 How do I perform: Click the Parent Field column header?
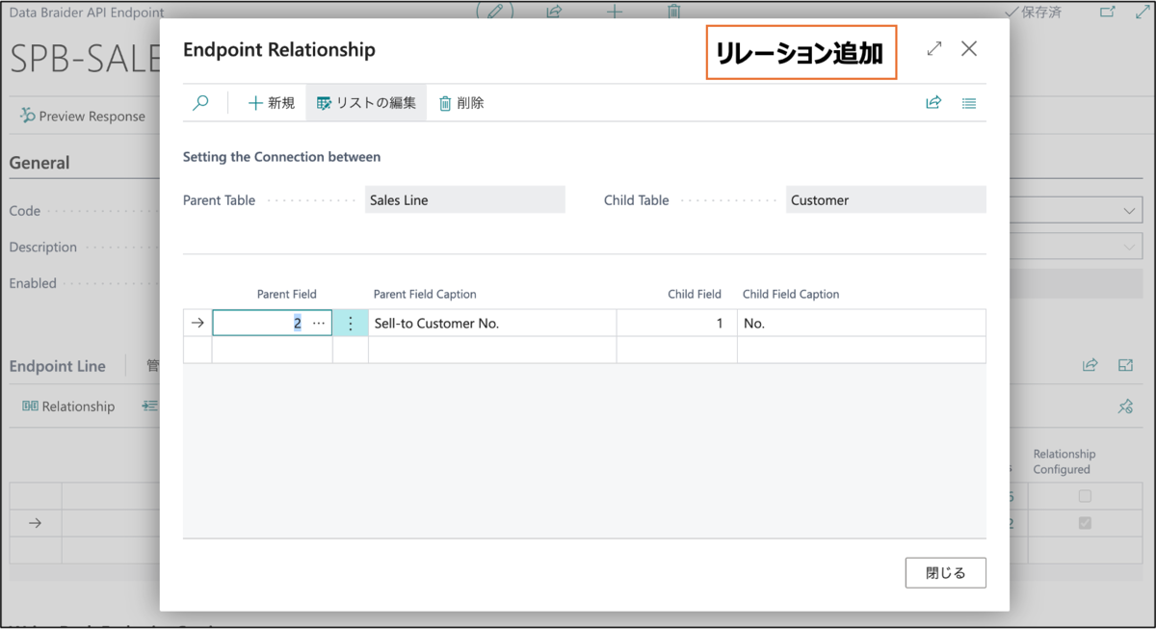[286, 294]
